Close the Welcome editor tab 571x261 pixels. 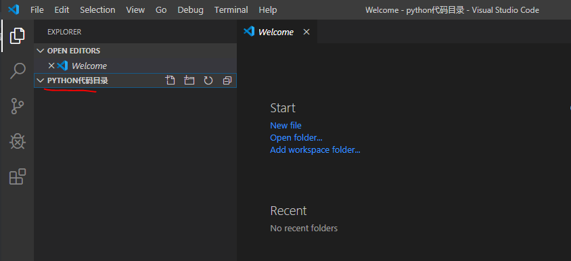coord(306,32)
